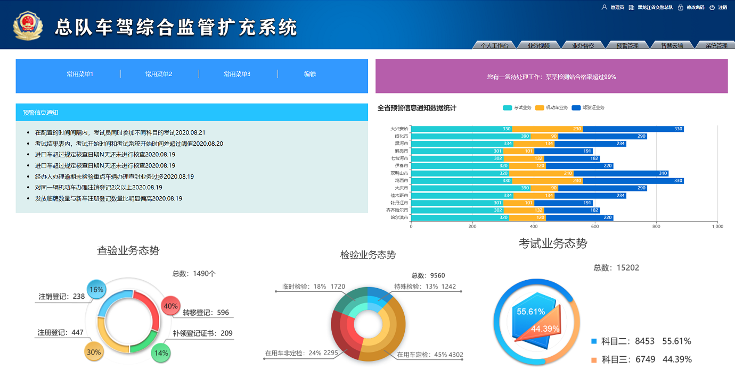Click the 管理员 user profile icon
The width and height of the screenshot is (735, 378).
click(604, 7)
